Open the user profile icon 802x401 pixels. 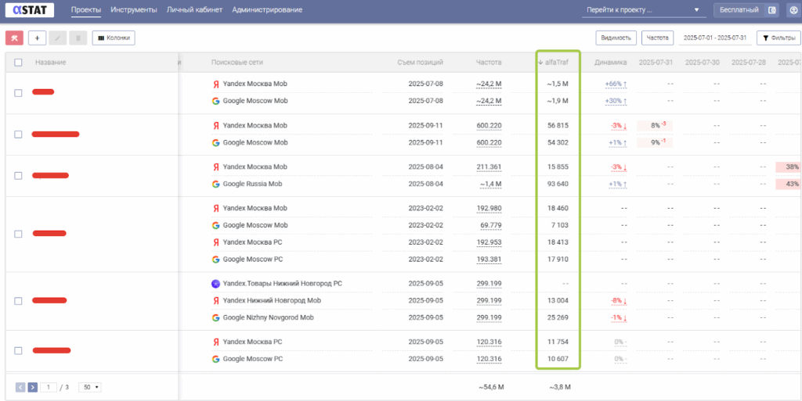click(793, 10)
